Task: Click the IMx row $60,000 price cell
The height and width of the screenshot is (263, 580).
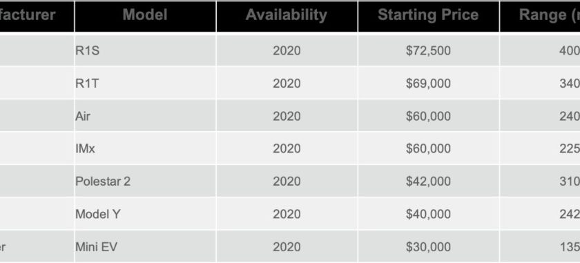Action: 428,148
